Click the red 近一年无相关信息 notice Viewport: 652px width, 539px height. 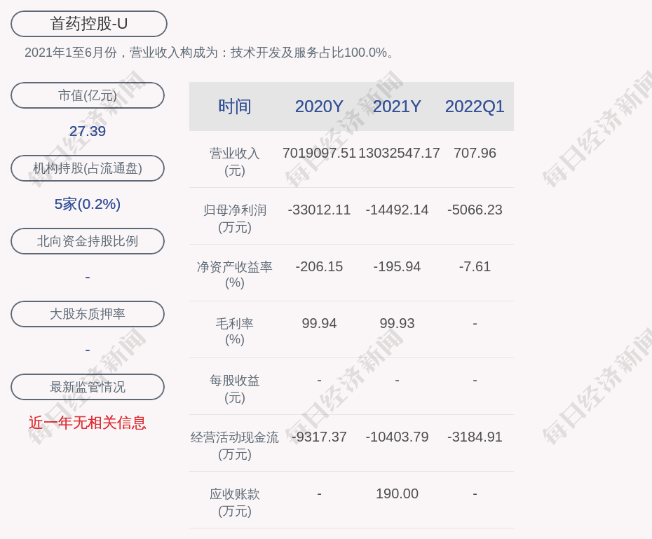pos(88,423)
